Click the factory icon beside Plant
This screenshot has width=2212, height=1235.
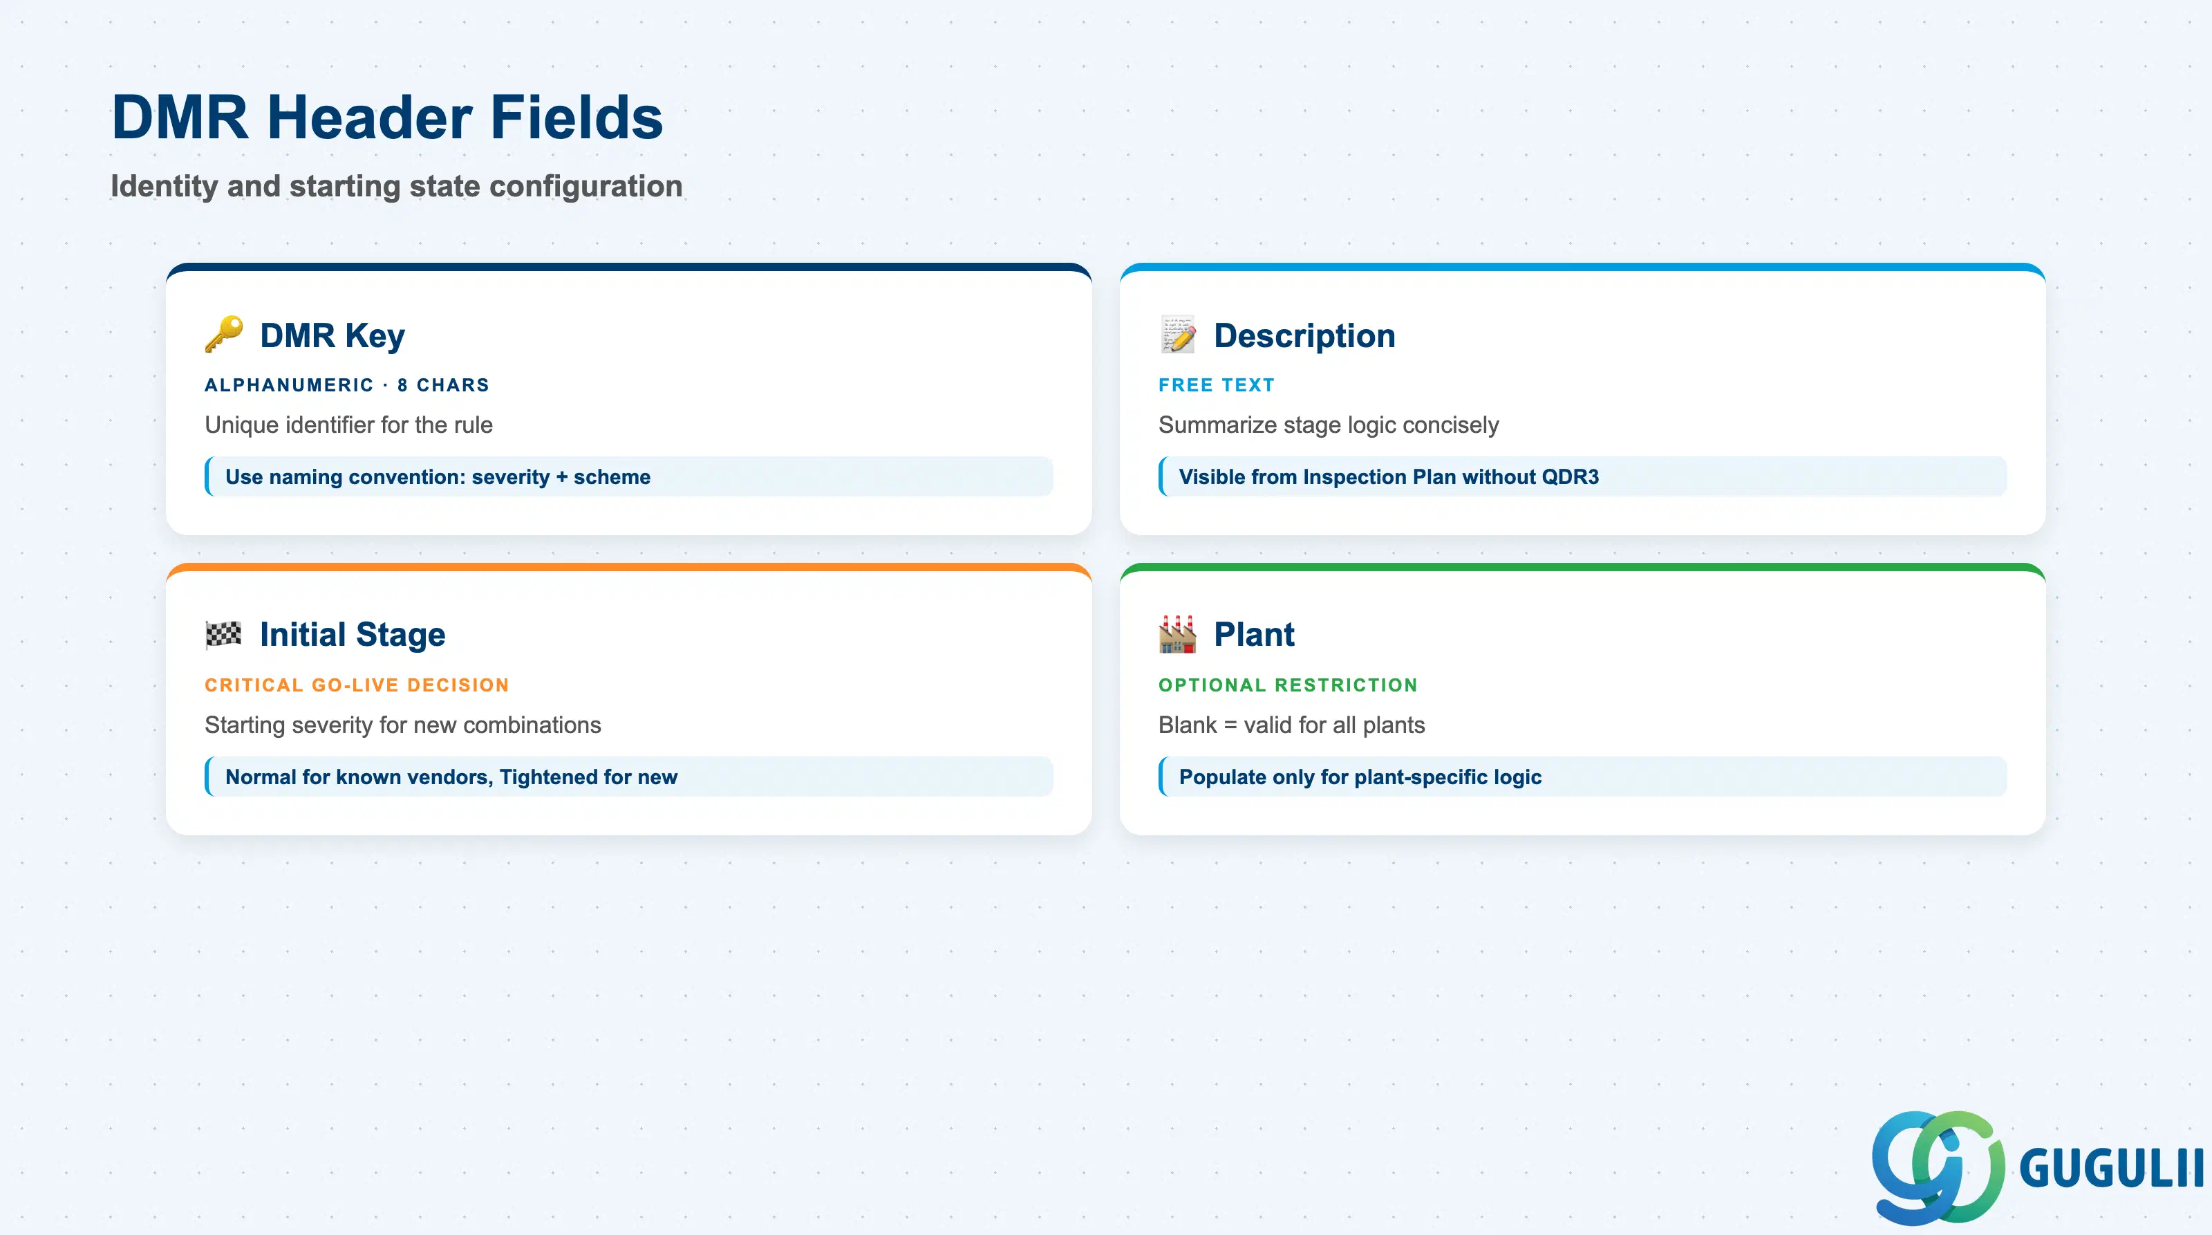pyautogui.click(x=1177, y=634)
